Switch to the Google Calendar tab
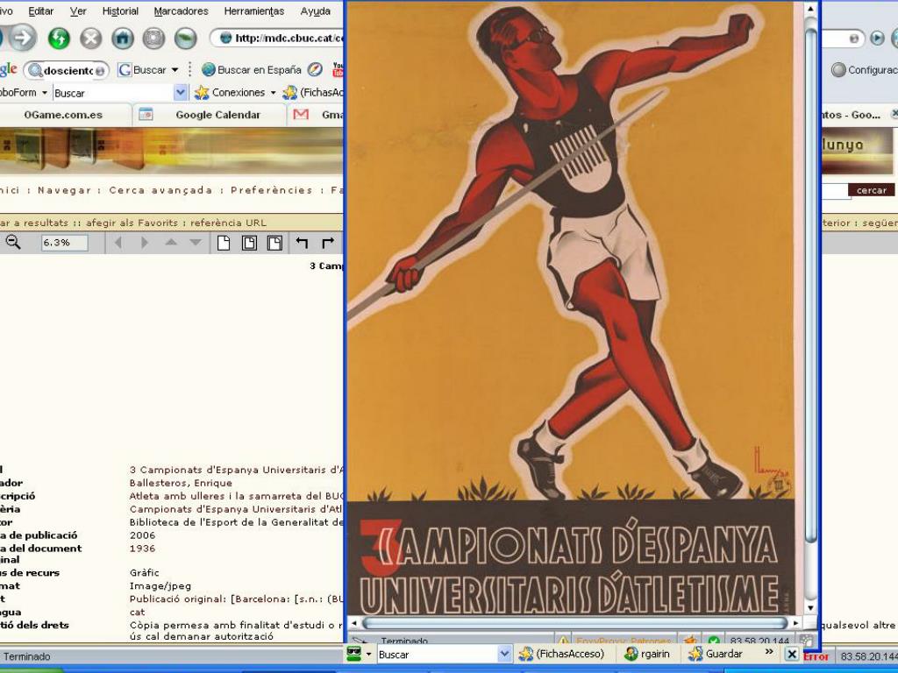Screen dimensions: 898x673 [209, 115]
